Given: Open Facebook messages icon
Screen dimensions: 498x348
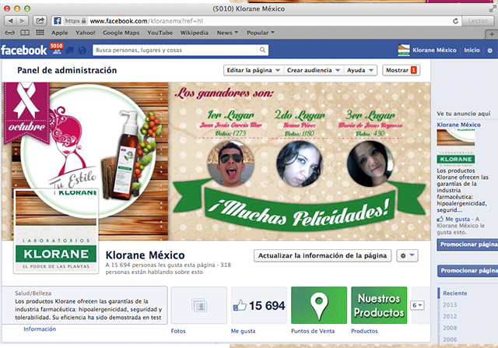Looking at the screenshot, I should tap(69, 51).
